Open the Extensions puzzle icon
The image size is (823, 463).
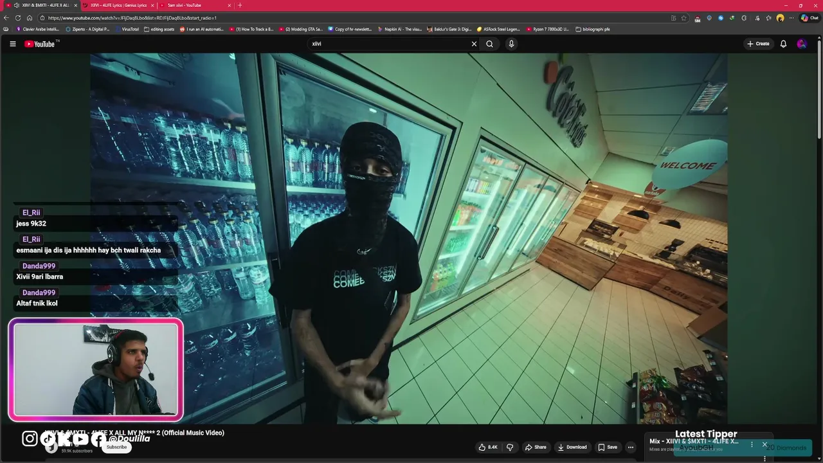743,18
